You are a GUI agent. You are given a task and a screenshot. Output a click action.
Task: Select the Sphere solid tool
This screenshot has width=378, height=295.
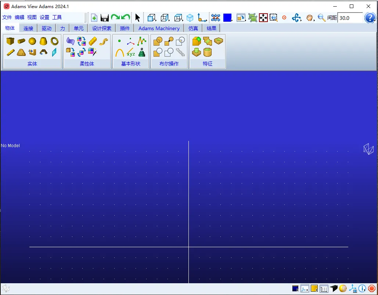point(32,41)
